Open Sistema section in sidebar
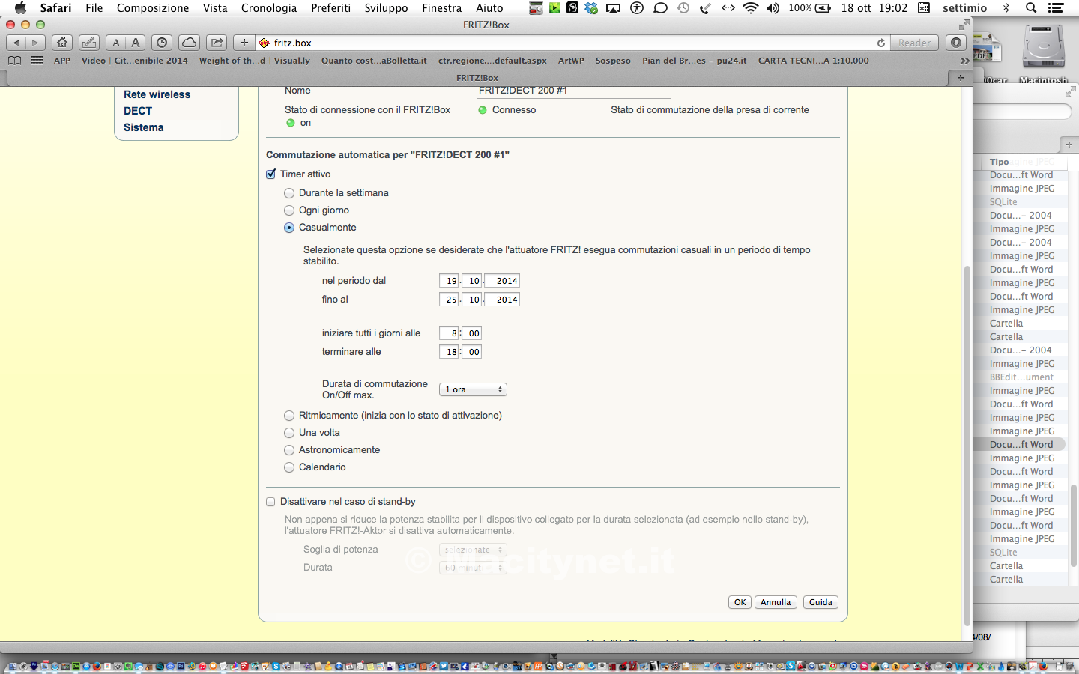This screenshot has height=674, width=1079. pyautogui.click(x=144, y=127)
